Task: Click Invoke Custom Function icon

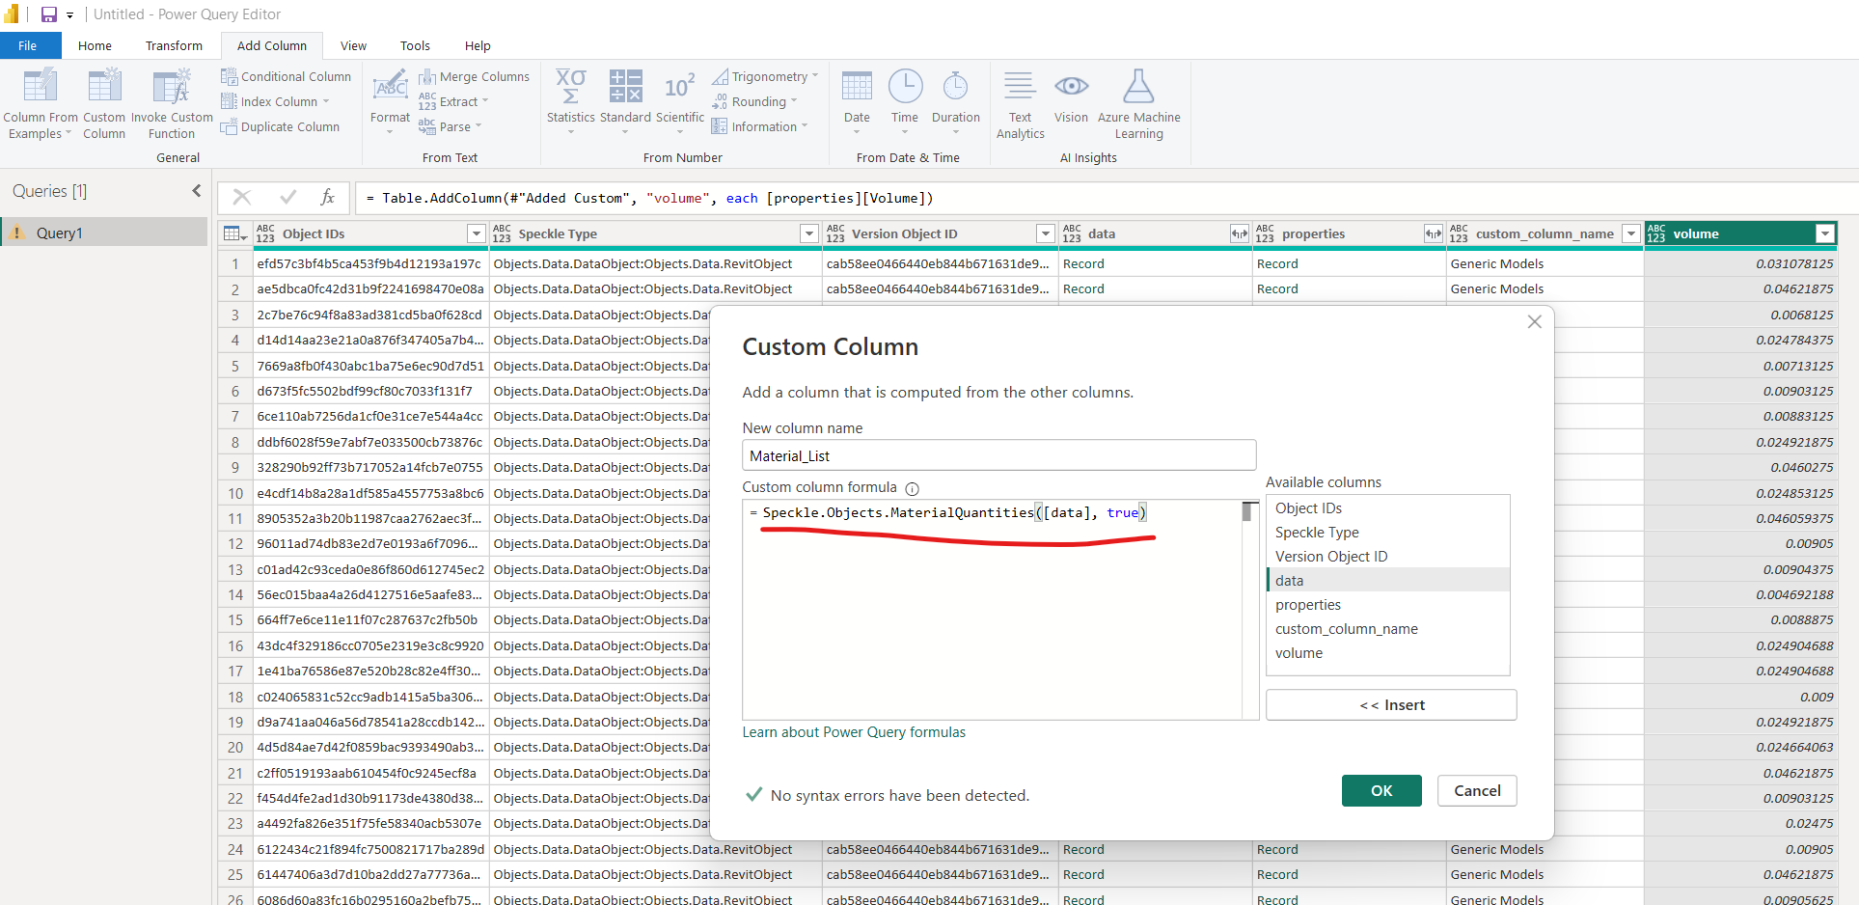Action: click(x=172, y=87)
